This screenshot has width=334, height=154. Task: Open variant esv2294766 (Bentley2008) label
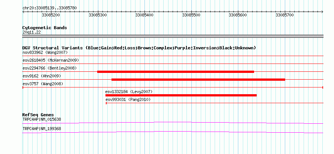50,68
